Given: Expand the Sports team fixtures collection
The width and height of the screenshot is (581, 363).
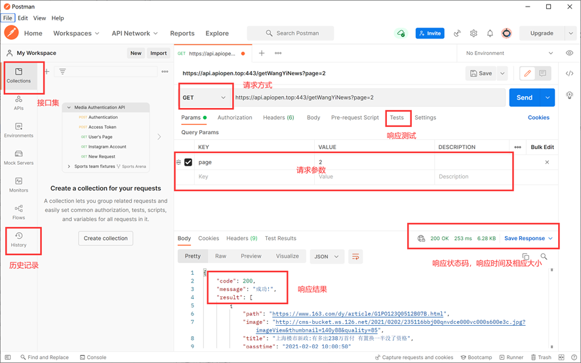Looking at the screenshot, I should click(x=69, y=166).
